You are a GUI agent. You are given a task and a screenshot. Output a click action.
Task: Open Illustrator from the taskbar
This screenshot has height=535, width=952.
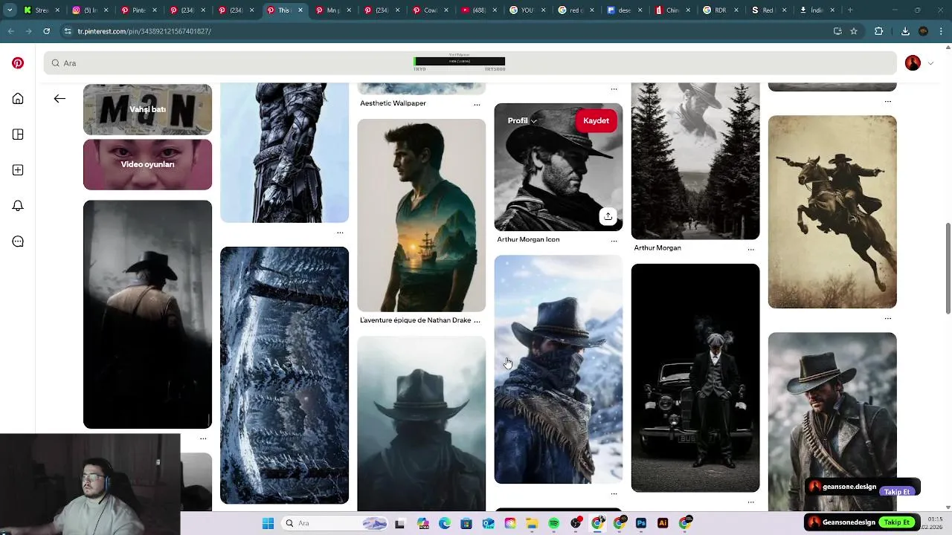663,523
